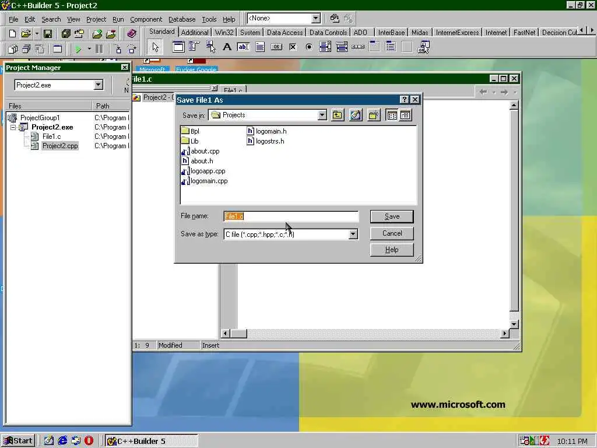597x448 pixels.
Task: Click C++Builder 5 taskbar button
Action: tap(152, 441)
